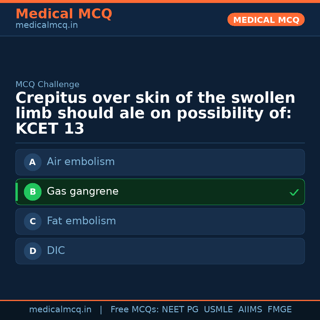Expand the Gas gangrene answer card

(160, 192)
